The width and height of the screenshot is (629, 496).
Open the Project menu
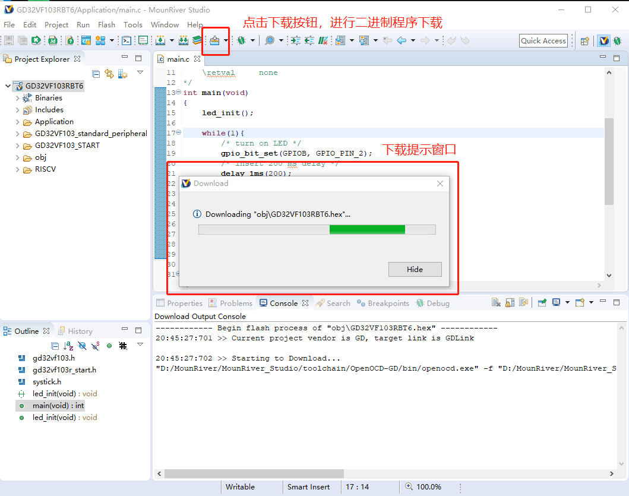[56, 24]
